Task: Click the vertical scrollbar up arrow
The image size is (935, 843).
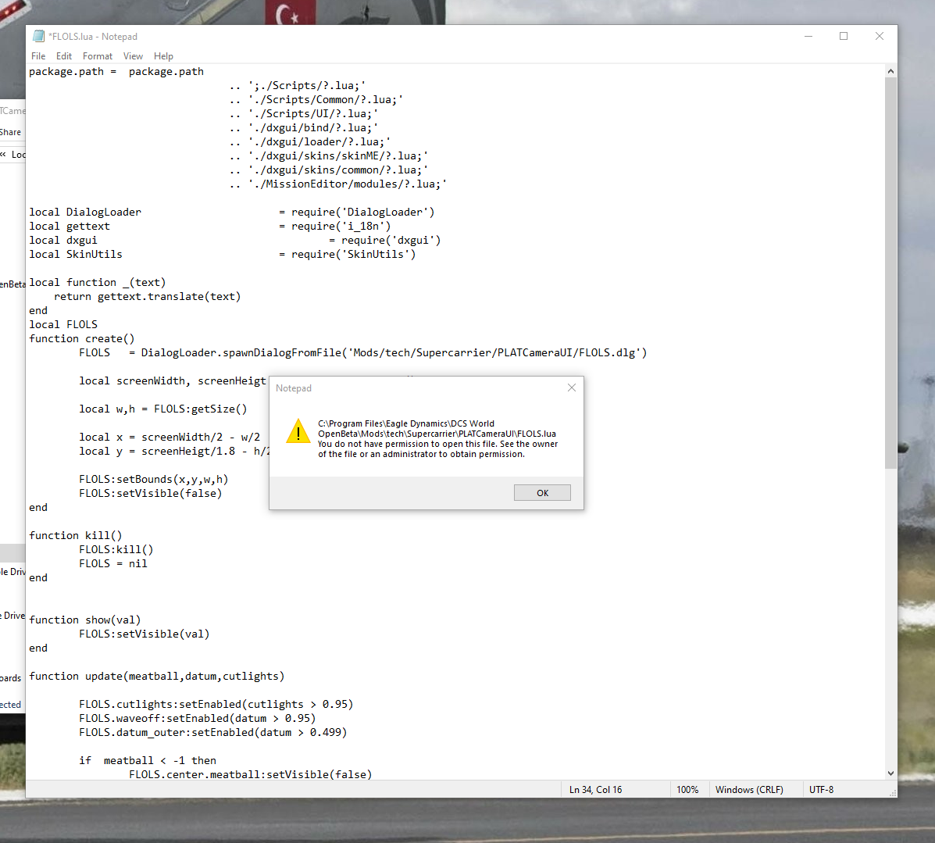Action: [890, 71]
